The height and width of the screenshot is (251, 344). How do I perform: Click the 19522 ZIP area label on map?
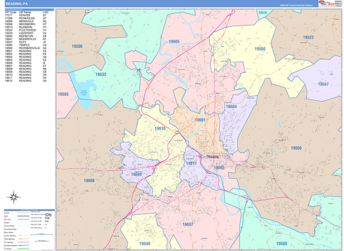click(x=308, y=38)
